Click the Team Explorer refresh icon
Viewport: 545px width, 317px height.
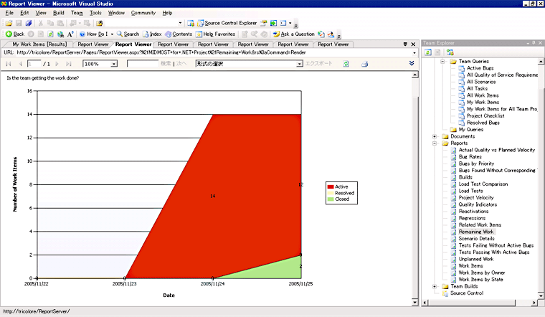(428, 52)
